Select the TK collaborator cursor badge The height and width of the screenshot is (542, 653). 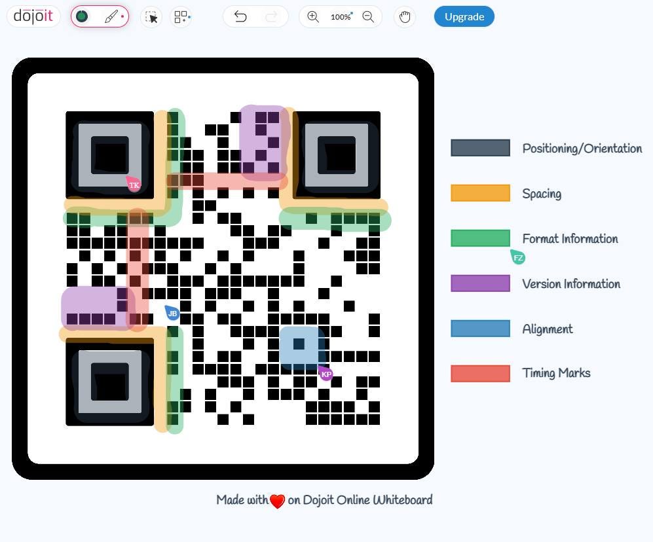pos(134,184)
